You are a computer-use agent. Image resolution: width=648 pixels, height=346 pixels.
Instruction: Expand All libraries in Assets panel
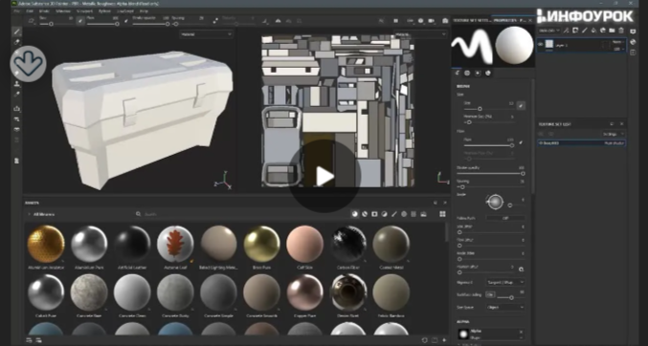coord(30,214)
